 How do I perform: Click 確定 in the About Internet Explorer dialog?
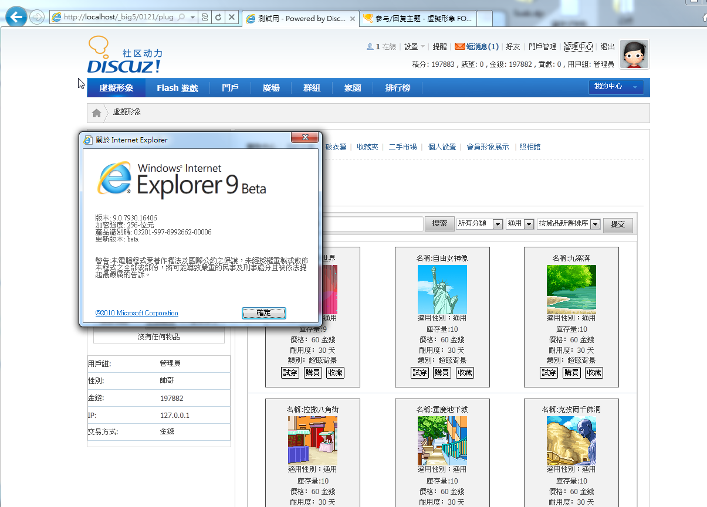tap(264, 313)
